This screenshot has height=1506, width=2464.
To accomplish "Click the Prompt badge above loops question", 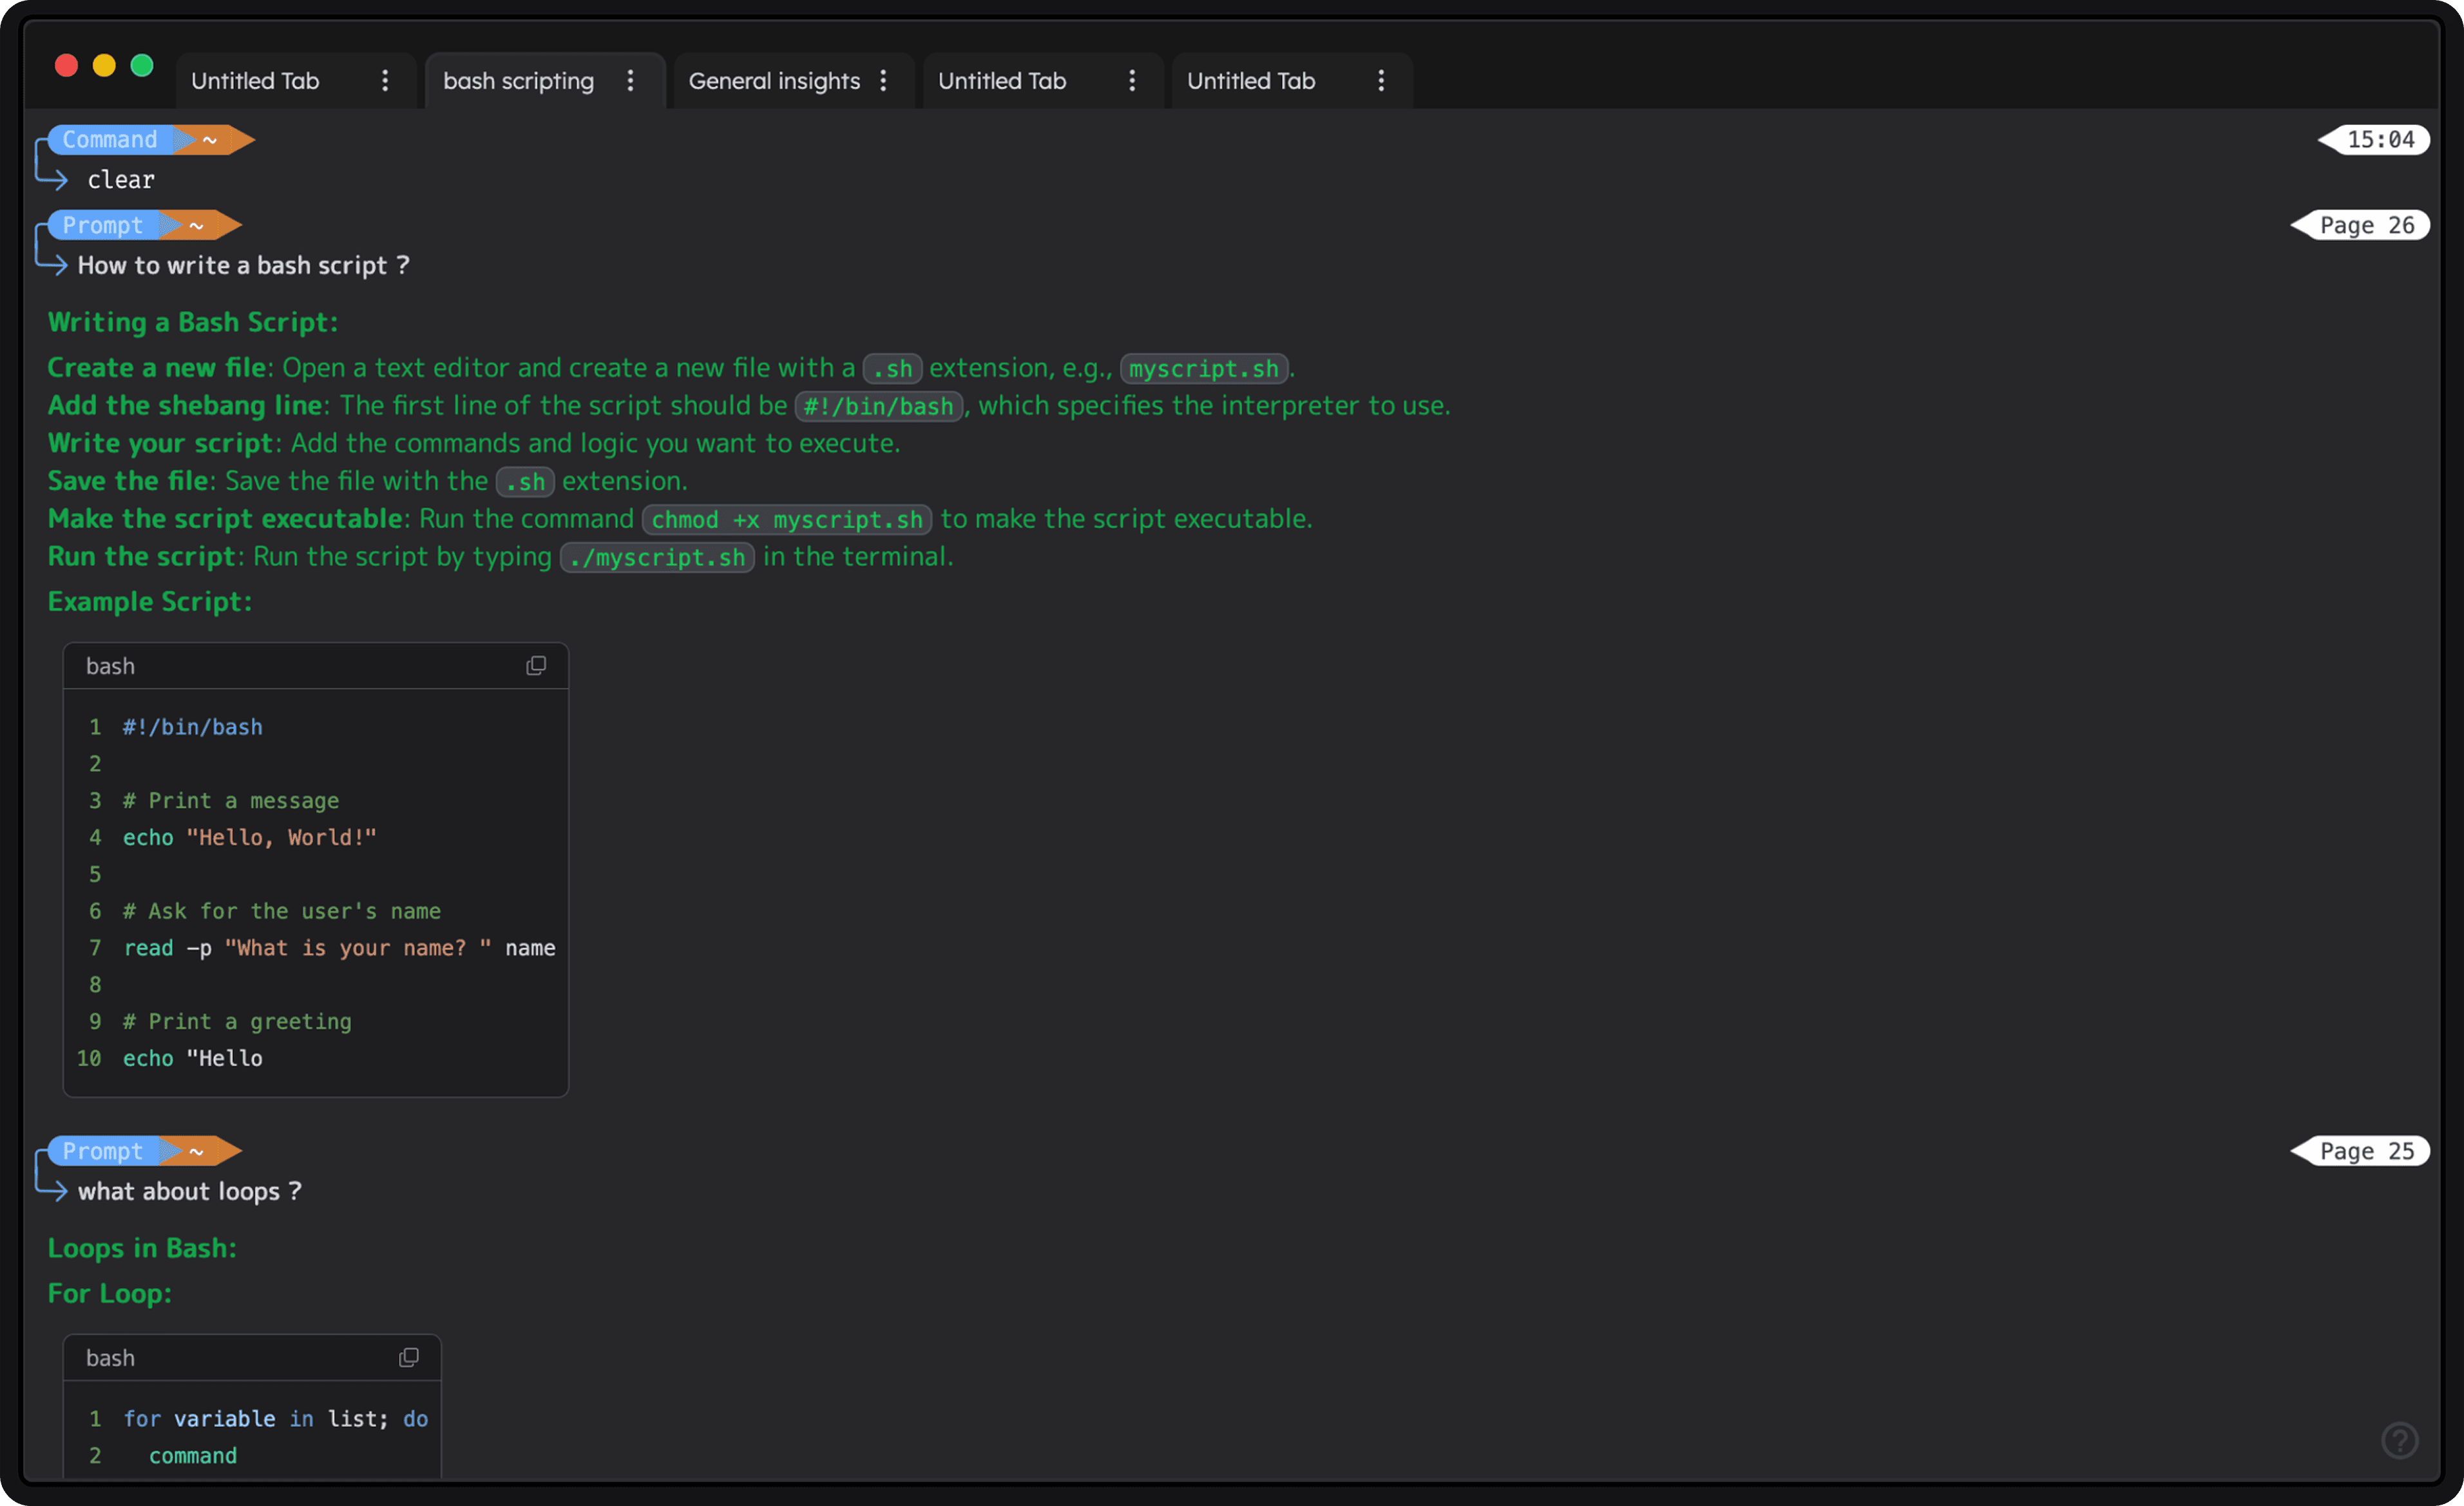I will coord(103,1151).
